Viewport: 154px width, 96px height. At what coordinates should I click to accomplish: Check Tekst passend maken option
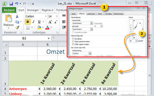click(x=73, y=41)
